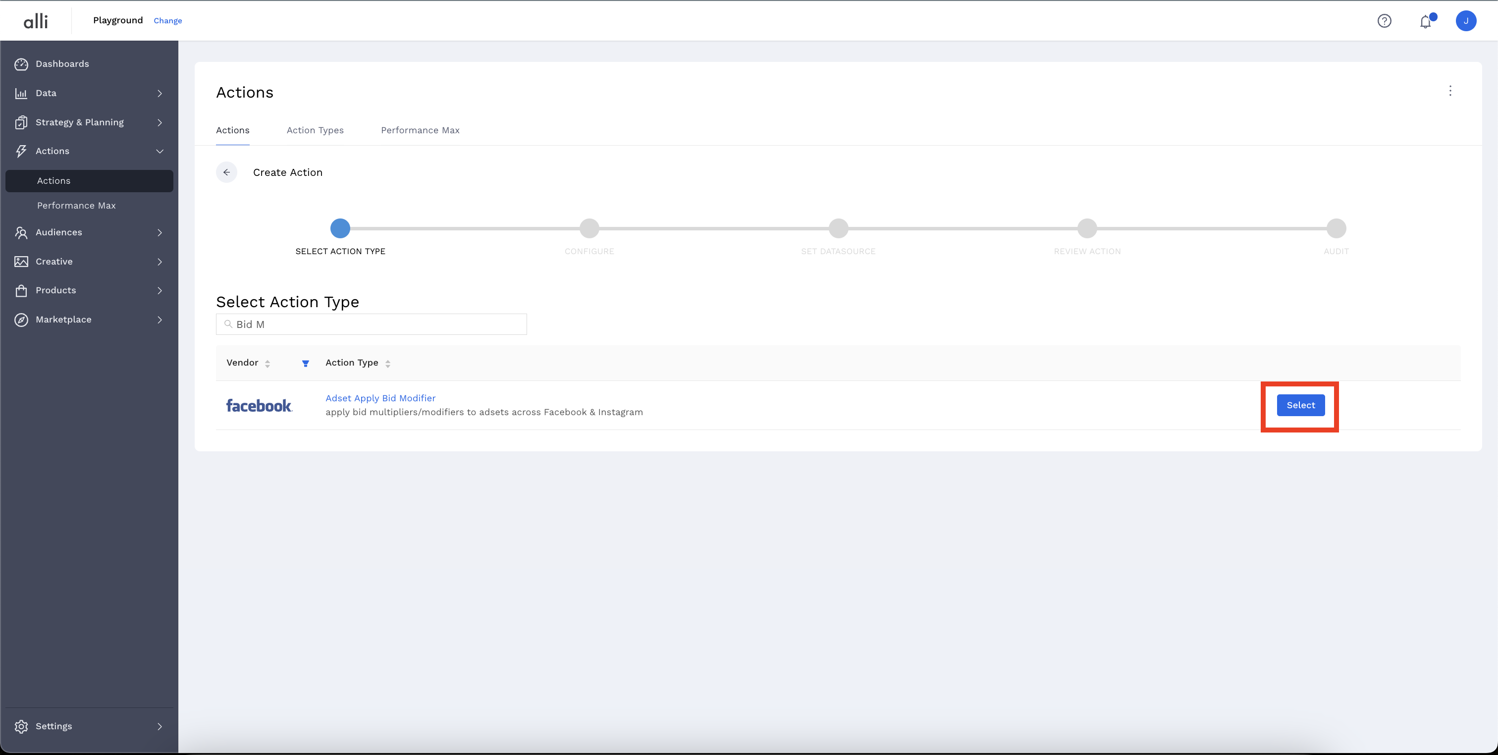The image size is (1498, 755).
Task: Switch to the Performance Max tab
Action: click(420, 130)
